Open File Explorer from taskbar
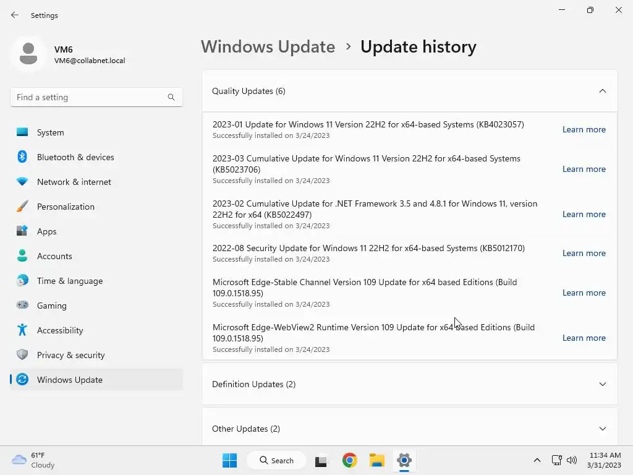The width and height of the screenshot is (633, 475). coord(376,460)
